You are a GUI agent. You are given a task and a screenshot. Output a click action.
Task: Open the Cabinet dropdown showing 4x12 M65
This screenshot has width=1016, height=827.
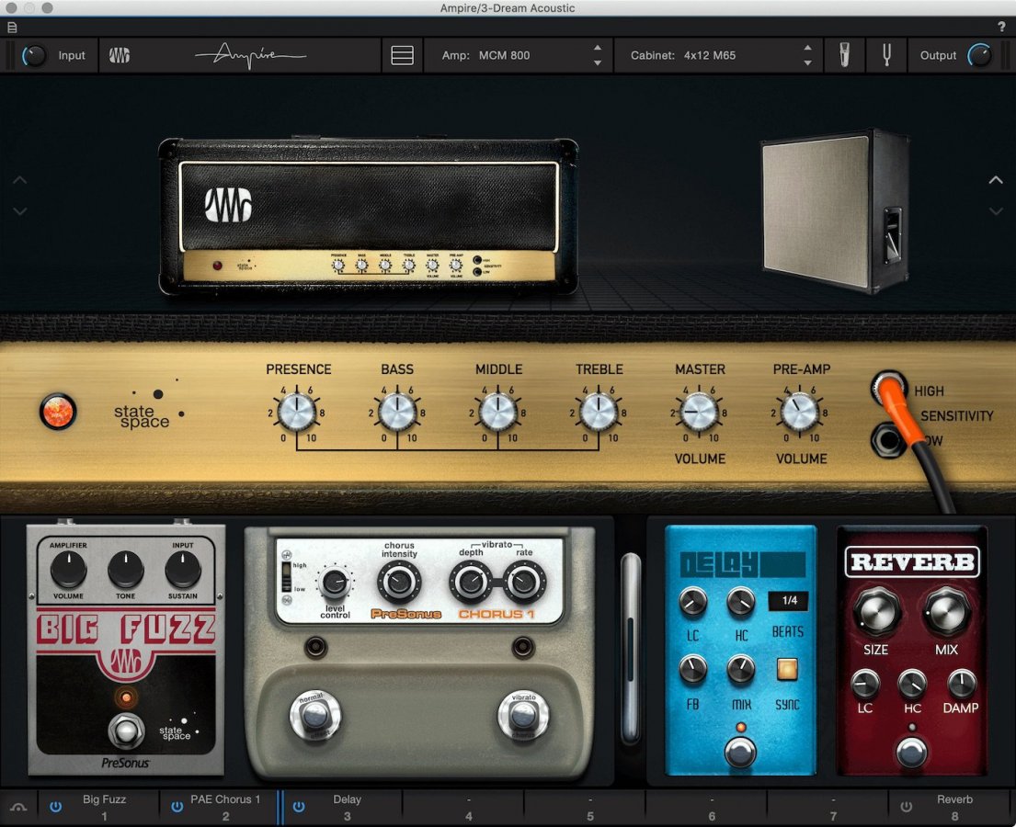(x=718, y=54)
